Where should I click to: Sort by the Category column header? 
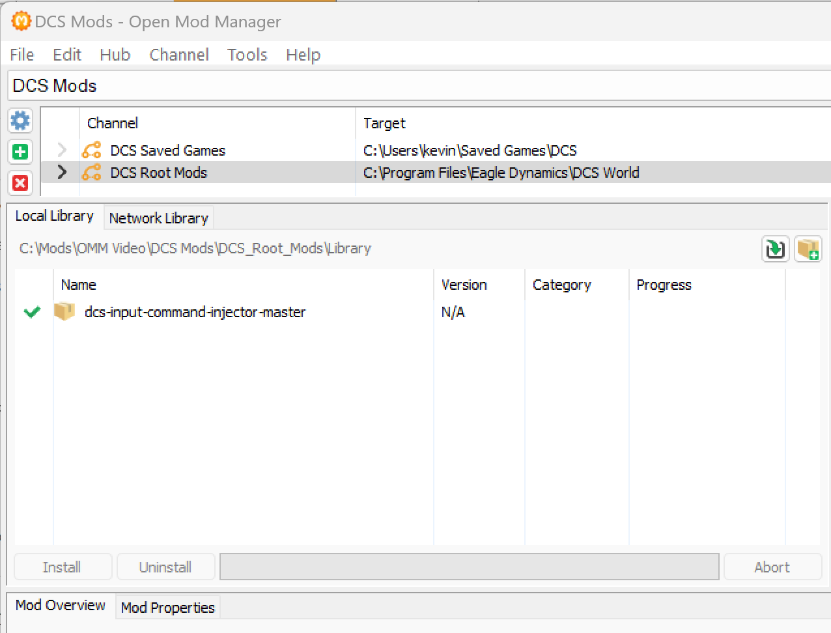click(577, 285)
